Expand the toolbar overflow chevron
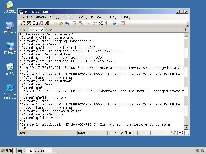Image resolution: width=206 pixels, height=154 pixels. (x=188, y=25)
